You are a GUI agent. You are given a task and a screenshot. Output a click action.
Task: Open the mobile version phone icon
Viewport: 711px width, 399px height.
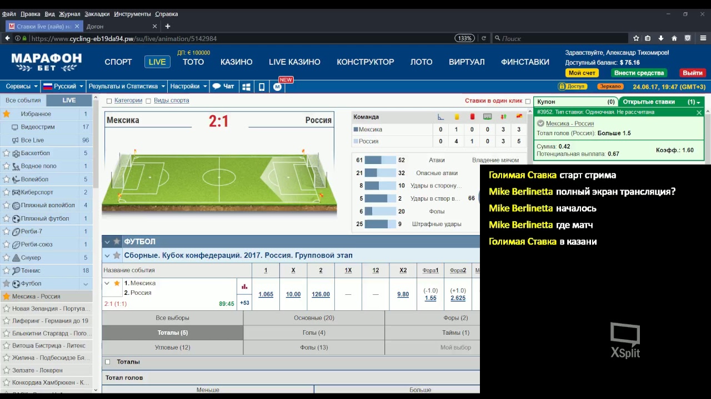262,86
